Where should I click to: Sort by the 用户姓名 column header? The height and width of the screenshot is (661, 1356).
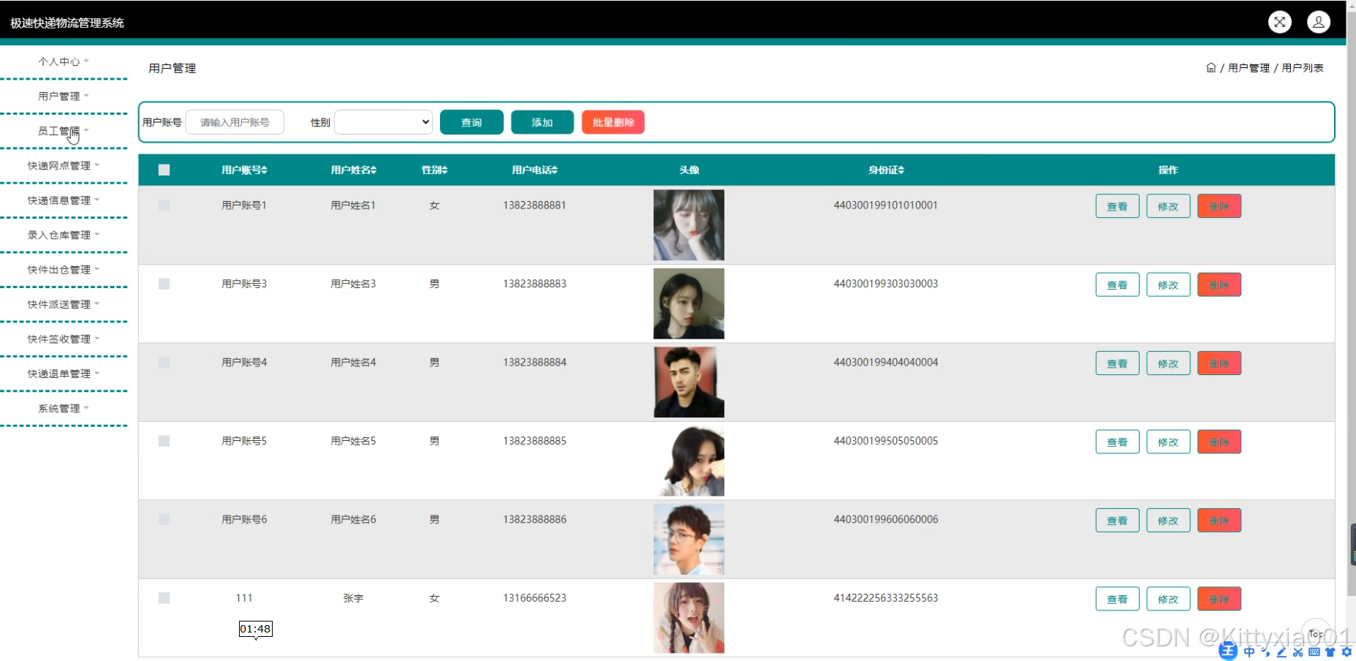coord(353,170)
